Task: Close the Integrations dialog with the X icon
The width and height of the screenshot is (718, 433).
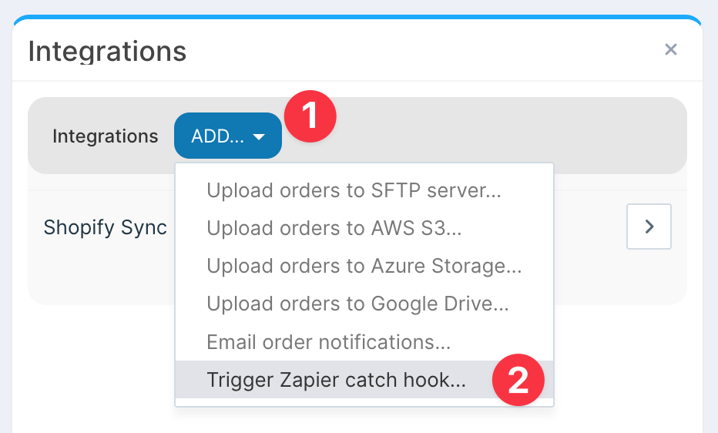Action: tap(670, 50)
